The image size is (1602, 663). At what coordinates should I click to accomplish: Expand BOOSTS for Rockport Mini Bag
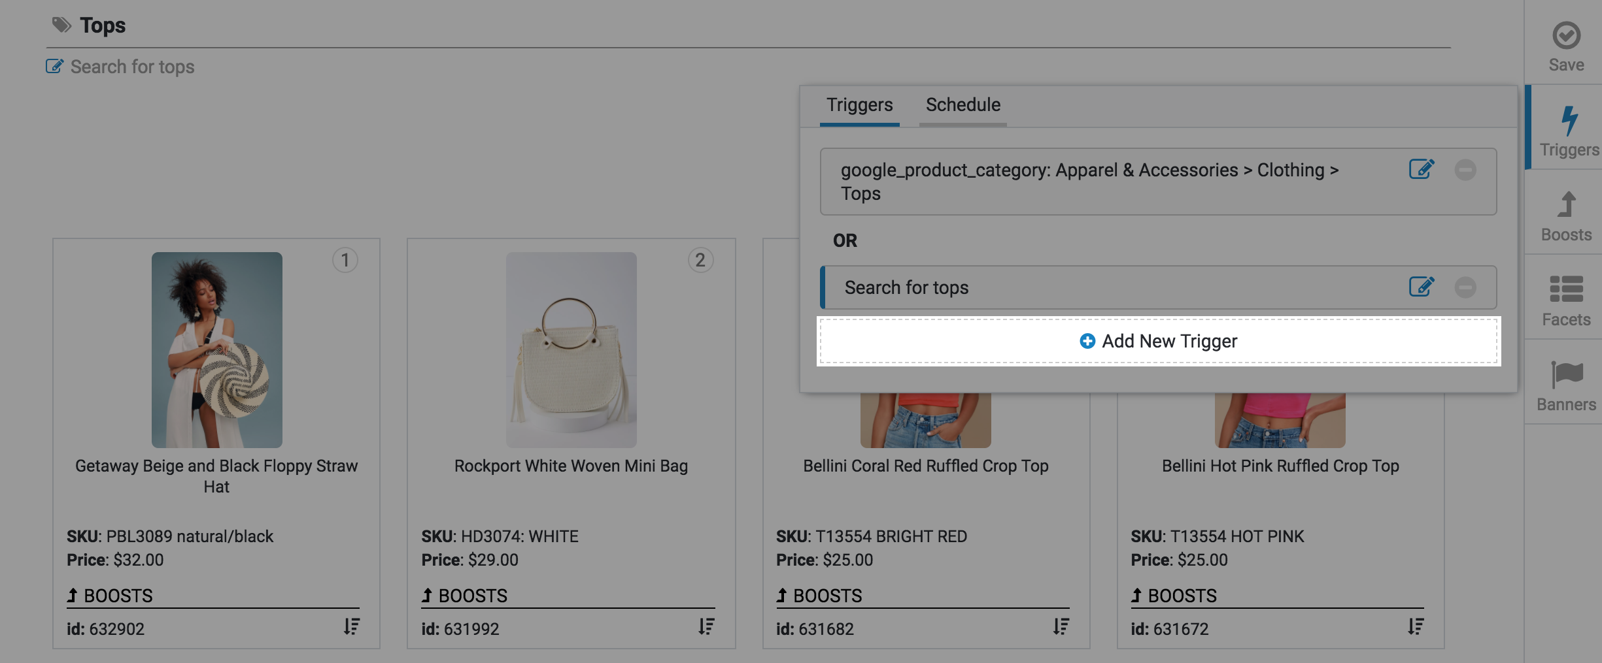click(464, 596)
